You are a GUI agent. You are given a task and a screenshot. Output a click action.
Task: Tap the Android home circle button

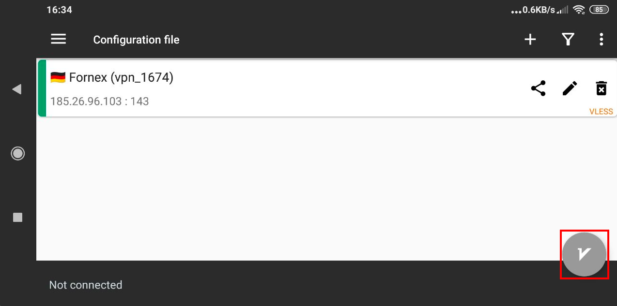coord(18,153)
